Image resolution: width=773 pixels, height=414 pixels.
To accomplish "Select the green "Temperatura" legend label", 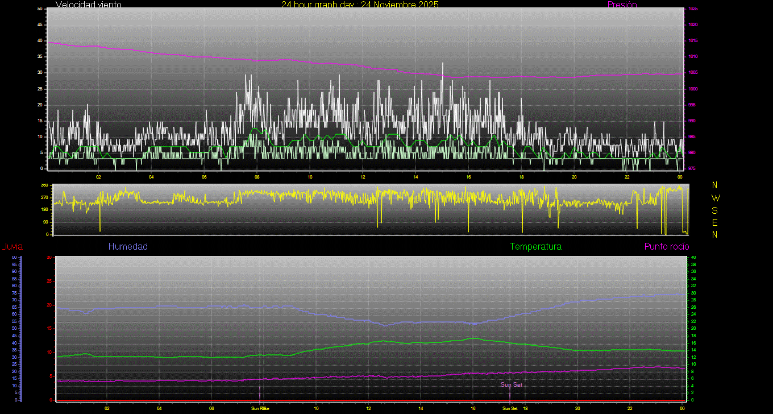I will coord(535,247).
